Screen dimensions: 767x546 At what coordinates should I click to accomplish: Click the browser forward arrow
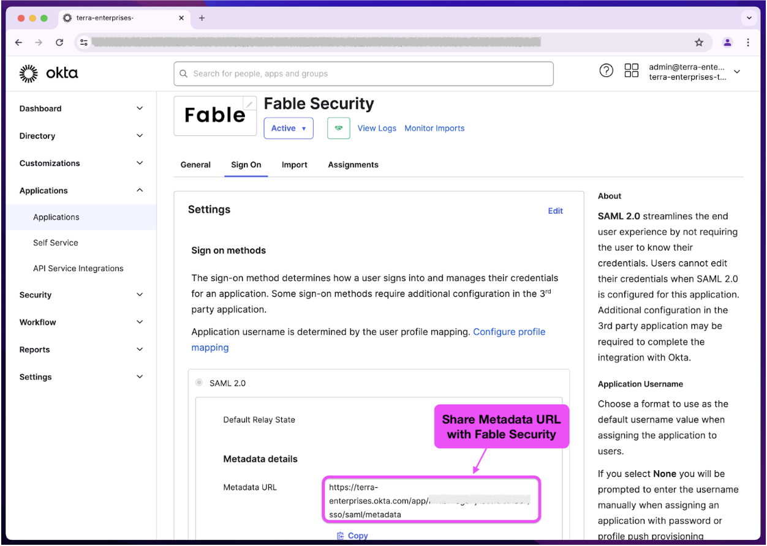(x=39, y=42)
